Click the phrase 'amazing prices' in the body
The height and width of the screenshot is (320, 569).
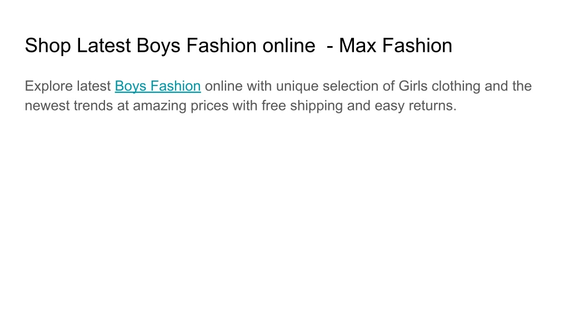(181, 106)
